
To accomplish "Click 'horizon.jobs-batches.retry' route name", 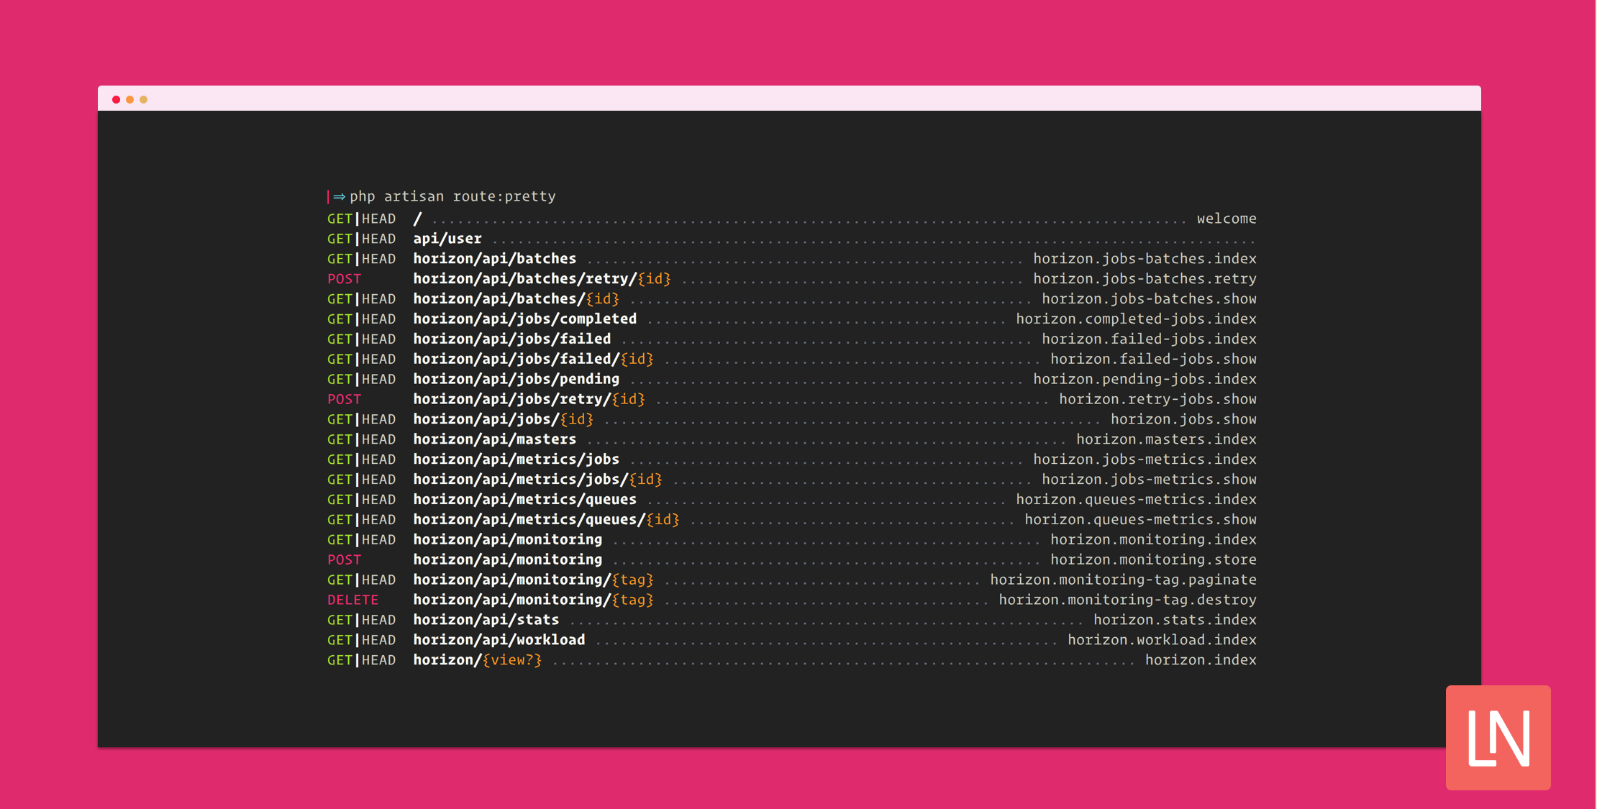I will (x=1145, y=278).
